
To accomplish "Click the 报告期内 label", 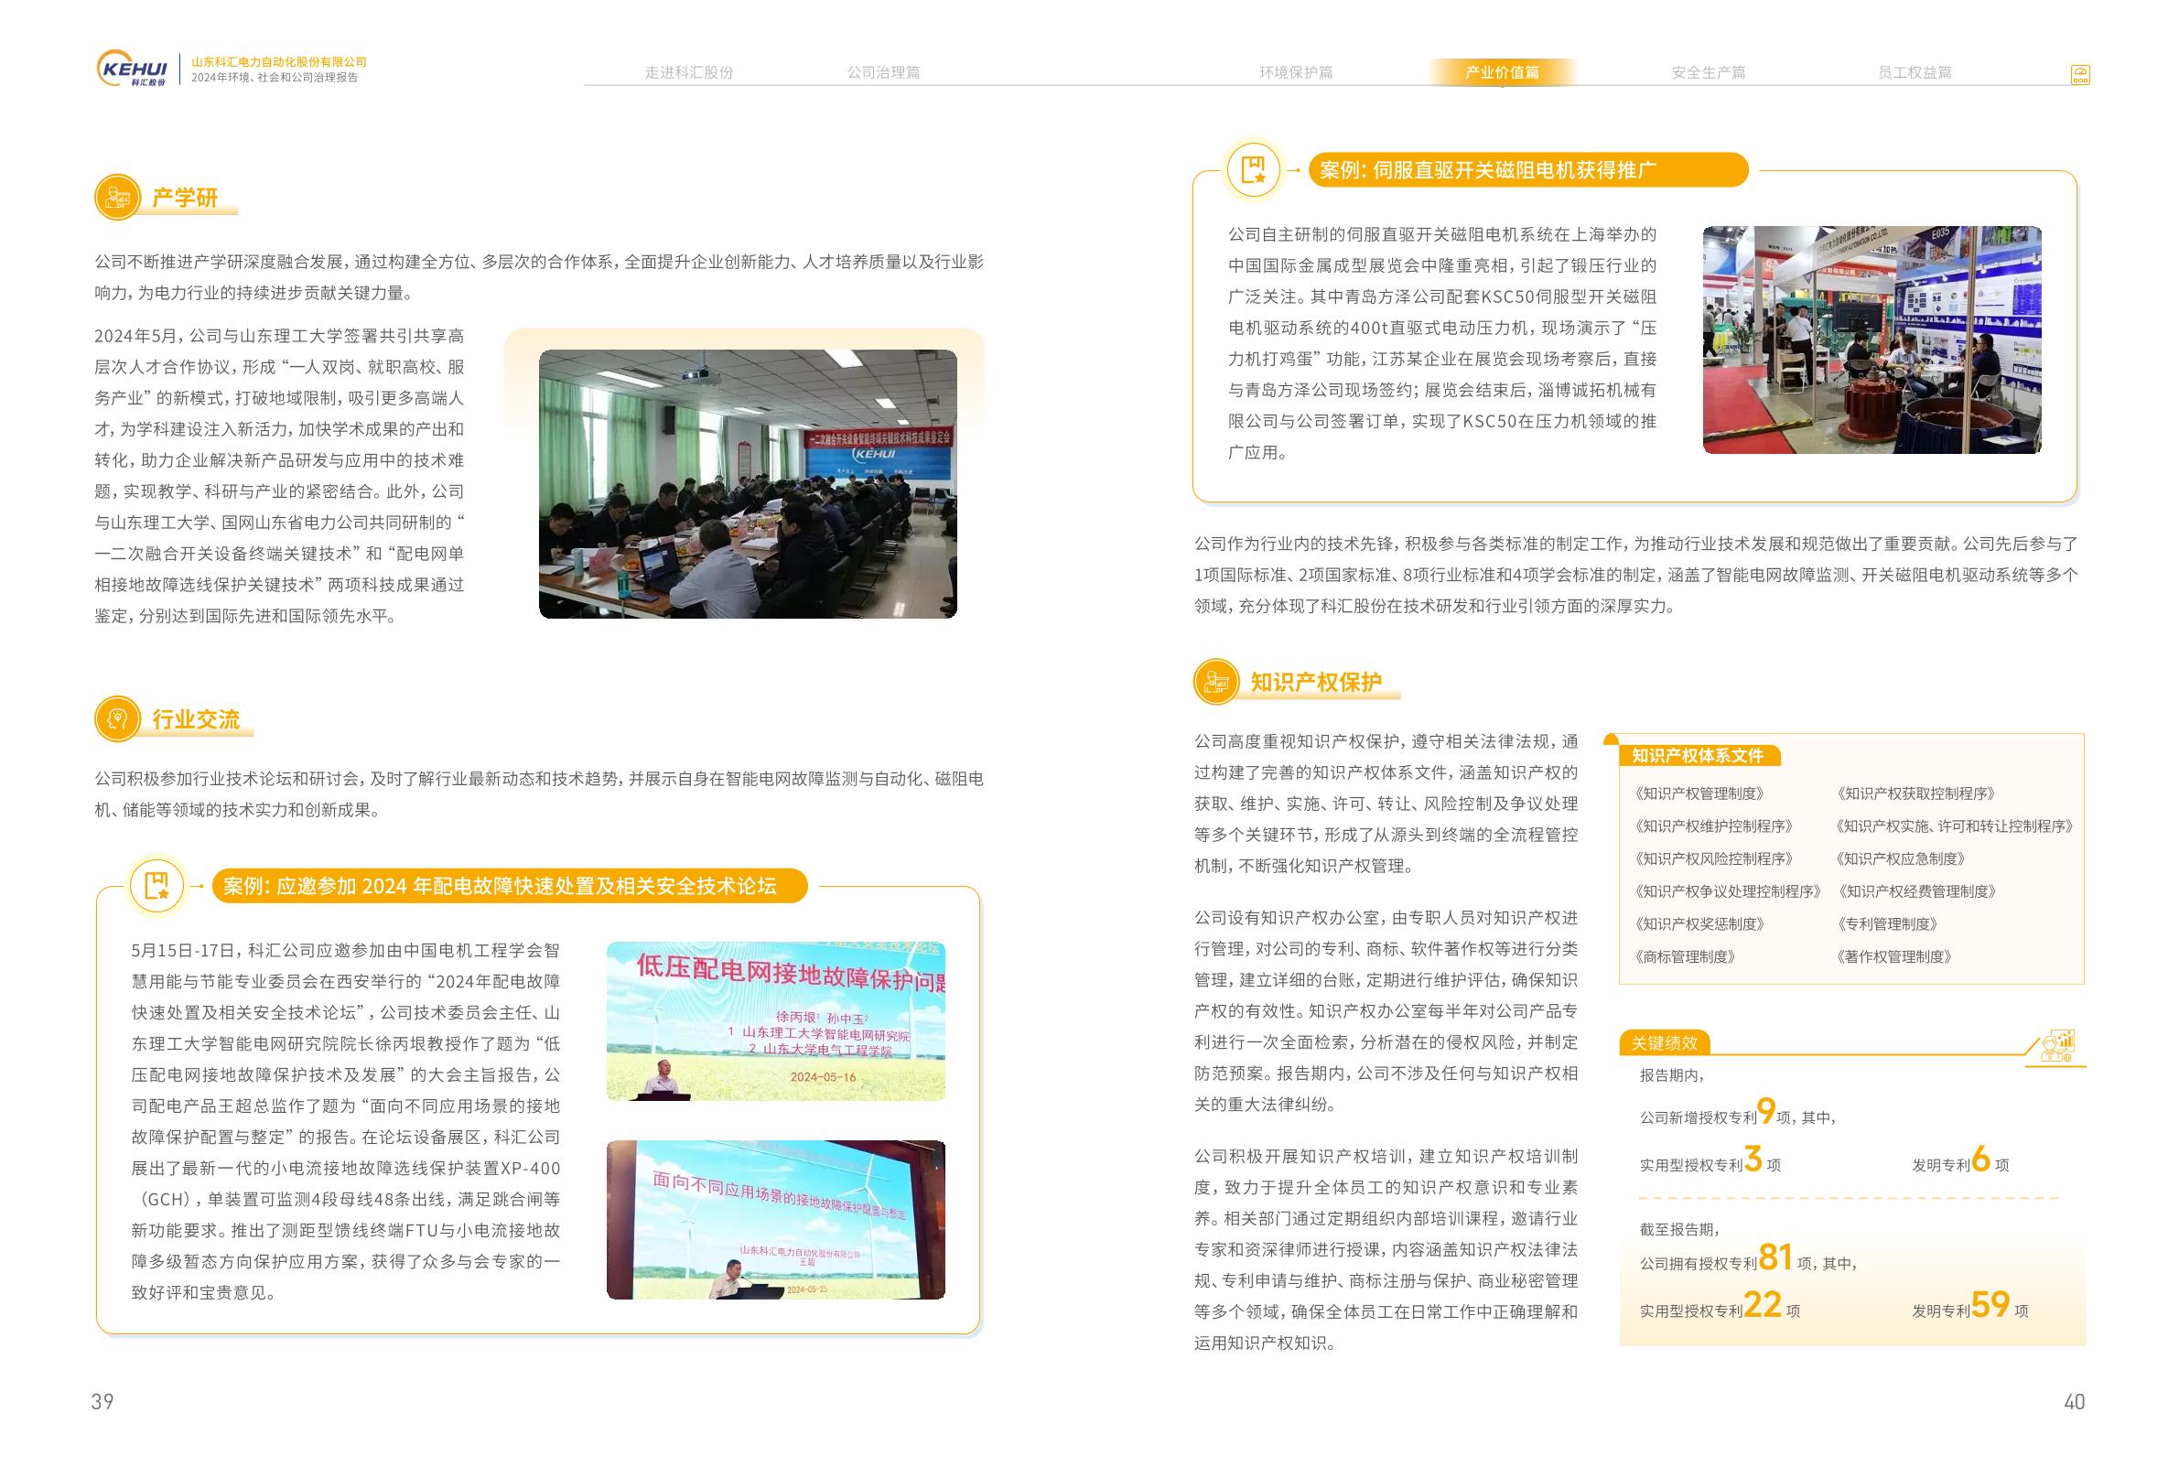I will click(1672, 1075).
